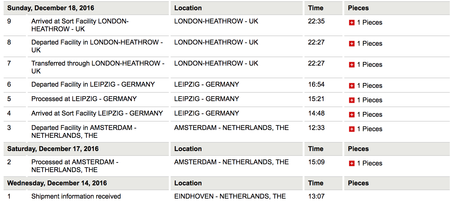
Task: Click plus icon for 14:48 Leipzig arrival
Action: [x=352, y=115]
